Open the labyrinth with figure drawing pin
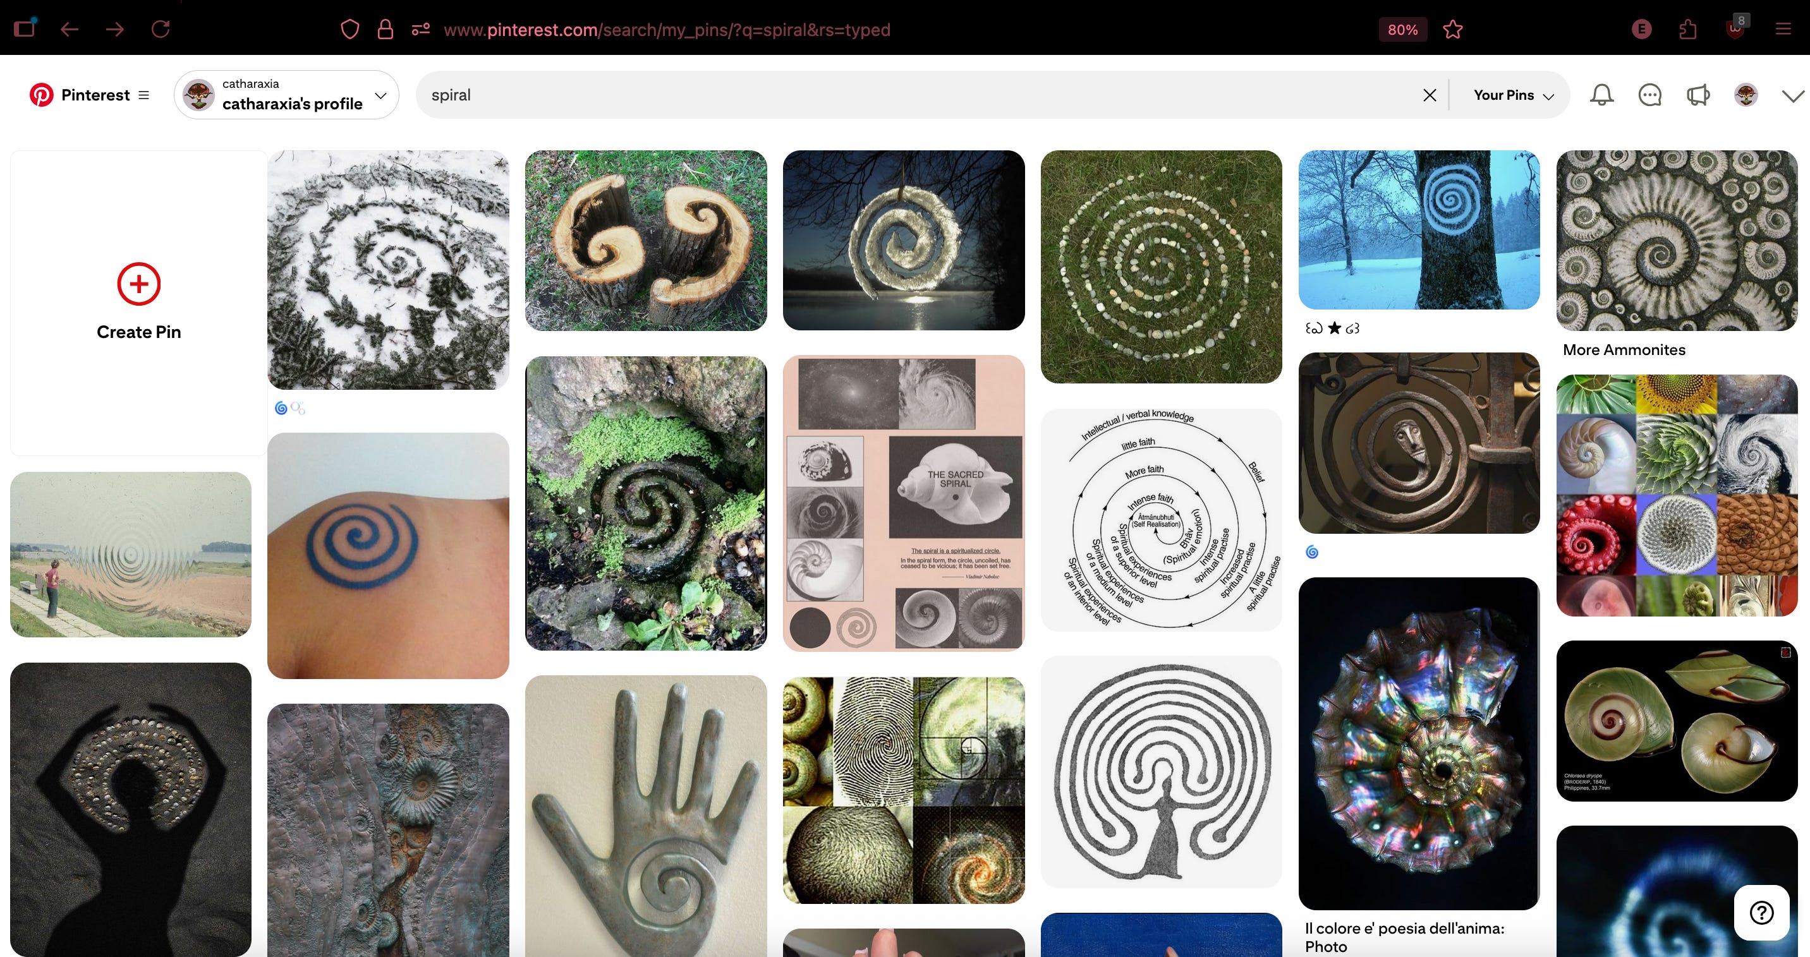This screenshot has height=957, width=1810. tap(1162, 772)
